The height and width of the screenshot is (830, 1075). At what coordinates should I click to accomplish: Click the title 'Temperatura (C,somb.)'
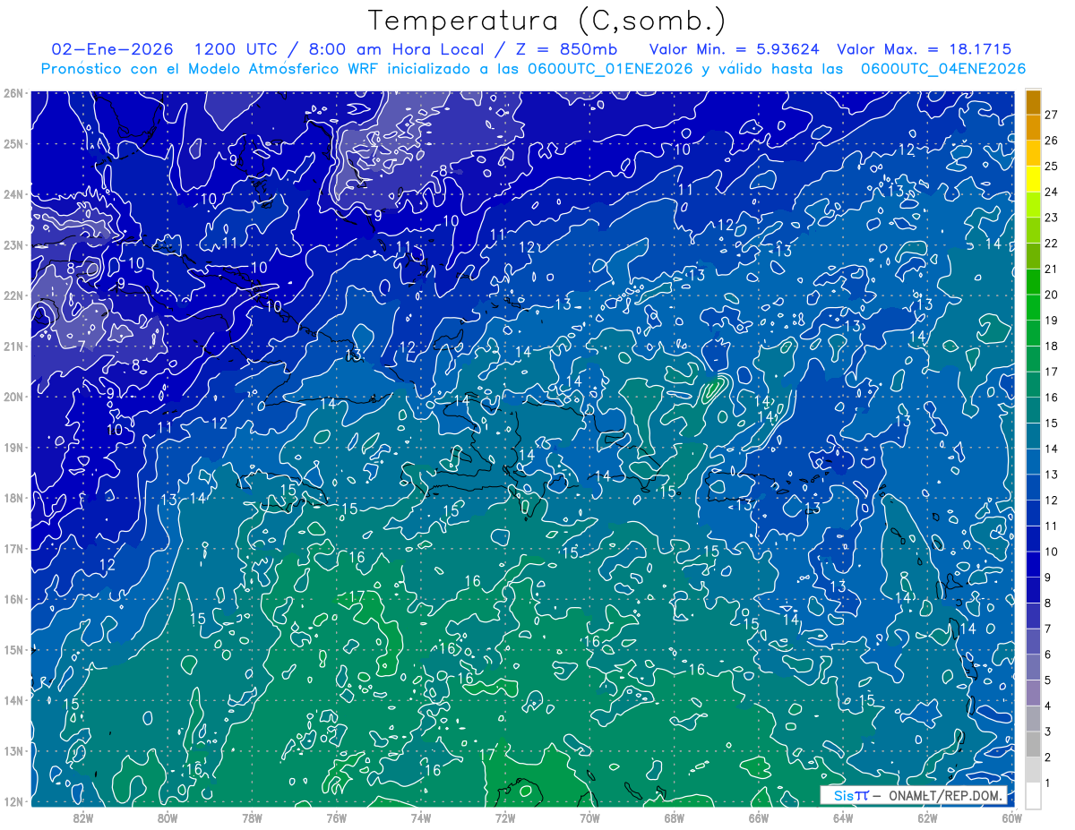click(x=546, y=21)
